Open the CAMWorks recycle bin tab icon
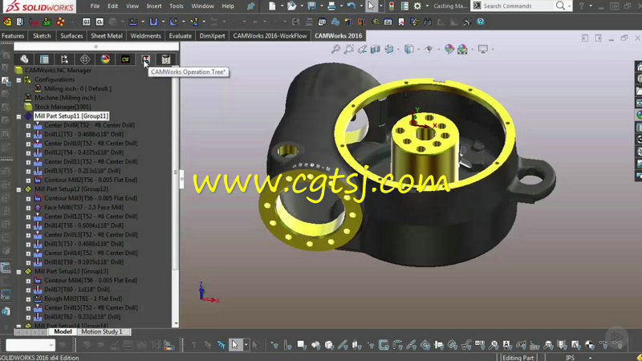 [166, 59]
